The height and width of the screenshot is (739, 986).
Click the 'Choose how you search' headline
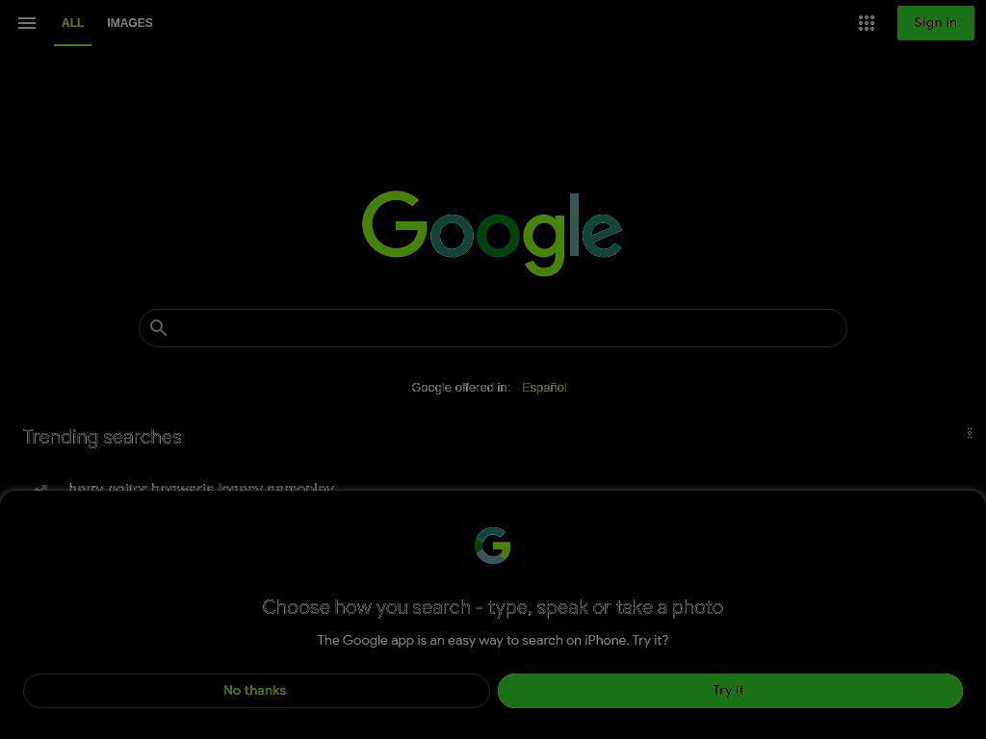492,608
